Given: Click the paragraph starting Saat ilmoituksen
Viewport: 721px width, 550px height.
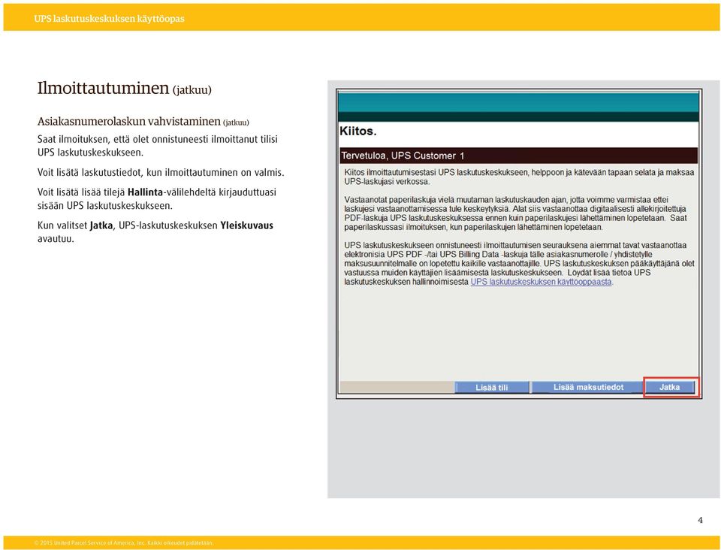Looking at the screenshot, I should [157, 145].
